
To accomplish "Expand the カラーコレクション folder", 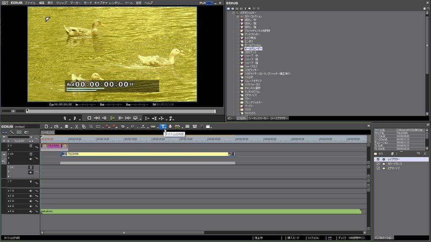I will coord(238,16).
